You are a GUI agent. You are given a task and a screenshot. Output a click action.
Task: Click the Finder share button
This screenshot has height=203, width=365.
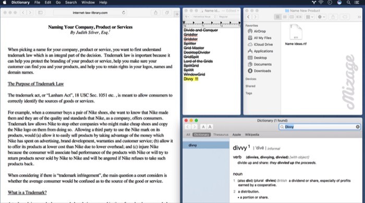(333, 17)
